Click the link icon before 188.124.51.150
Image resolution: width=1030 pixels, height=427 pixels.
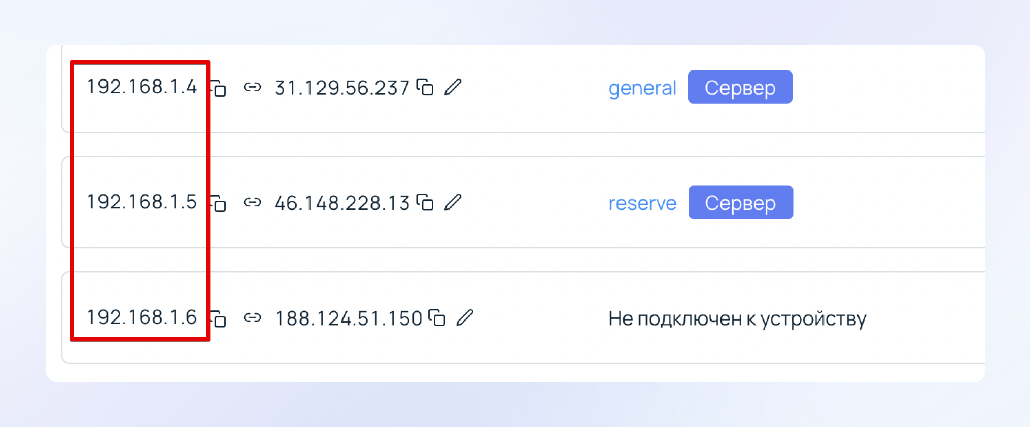click(252, 318)
